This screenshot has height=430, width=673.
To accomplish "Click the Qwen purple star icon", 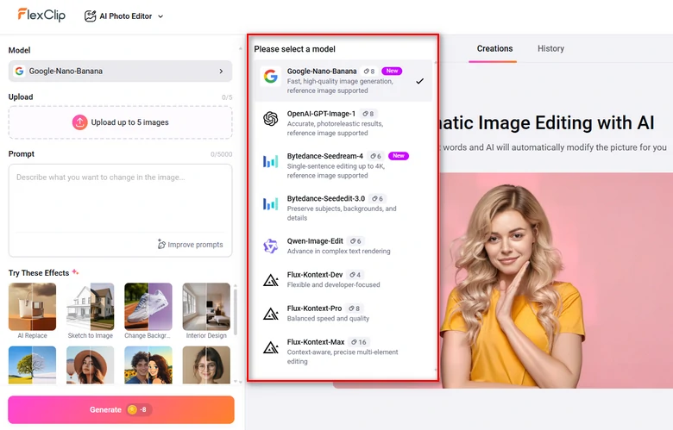I will (x=270, y=246).
